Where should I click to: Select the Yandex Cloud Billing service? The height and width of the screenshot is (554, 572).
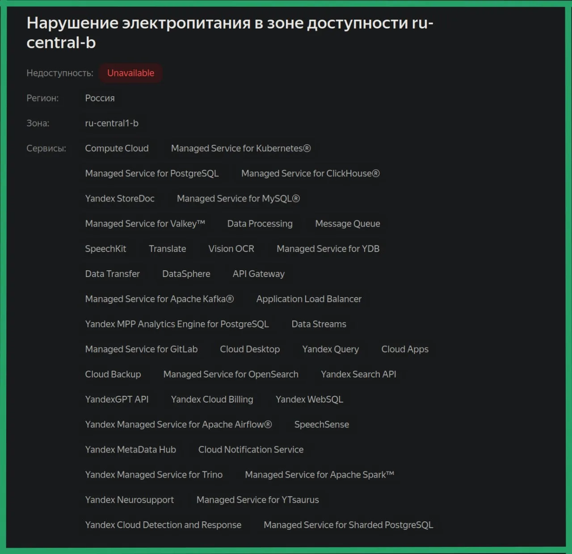coord(212,399)
